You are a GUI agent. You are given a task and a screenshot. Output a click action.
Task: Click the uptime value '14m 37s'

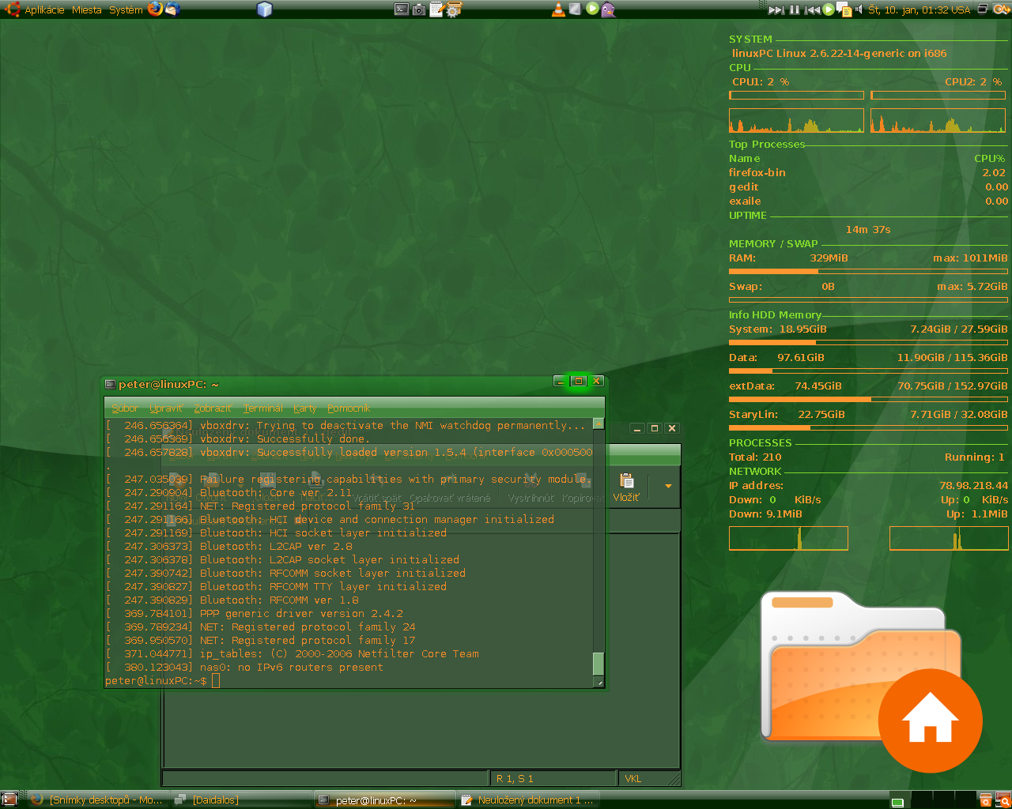(x=868, y=230)
